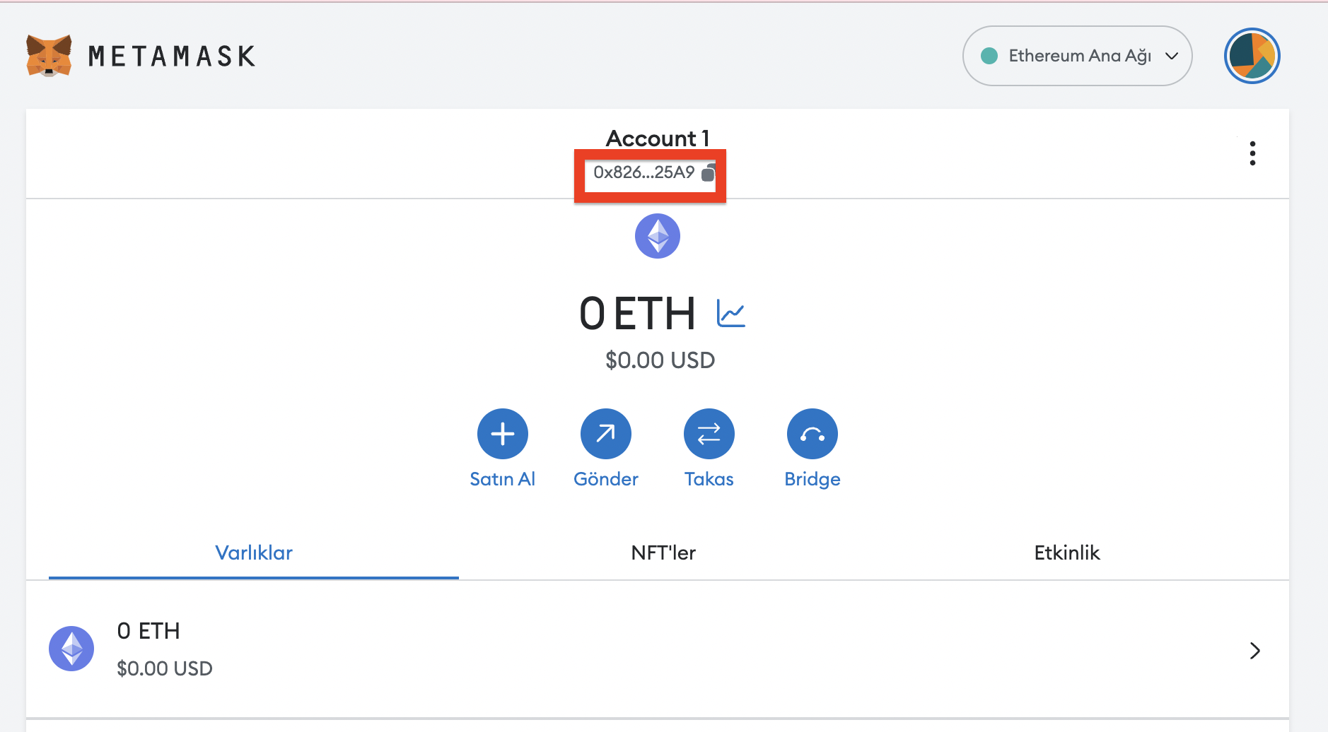The width and height of the screenshot is (1328, 732).
Task: Click the $0.00 USD total under balance
Action: tap(660, 360)
